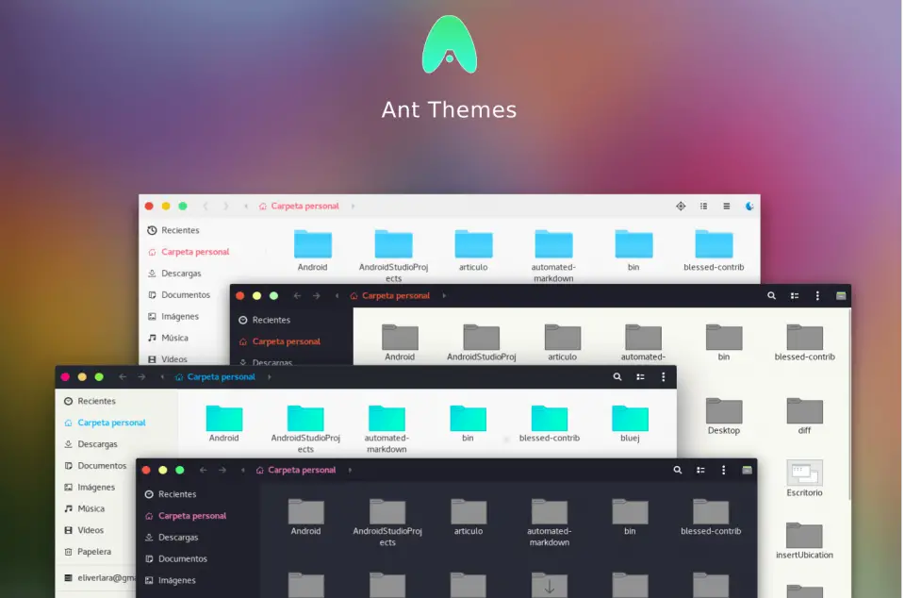Click the Descargas download icon in the sidebar
This screenshot has height=598, width=905.
click(154, 273)
